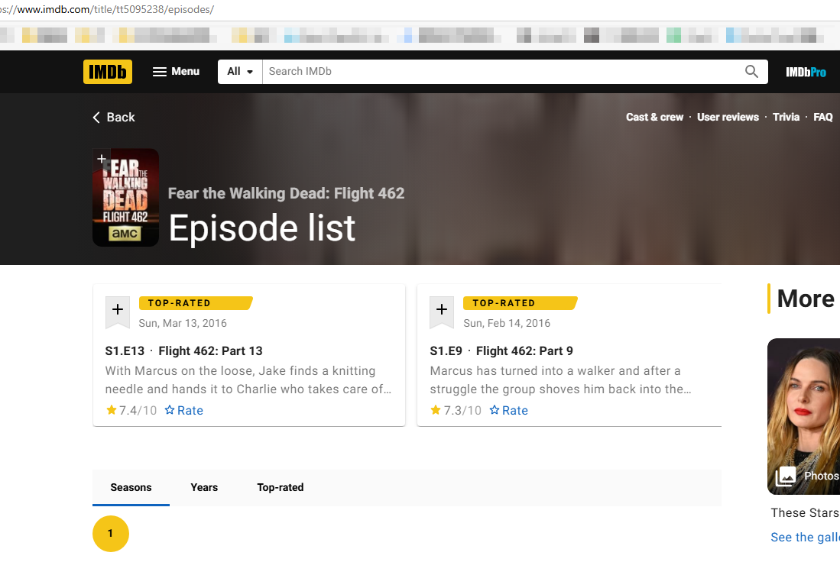Open IMDbPro link

tap(806, 73)
